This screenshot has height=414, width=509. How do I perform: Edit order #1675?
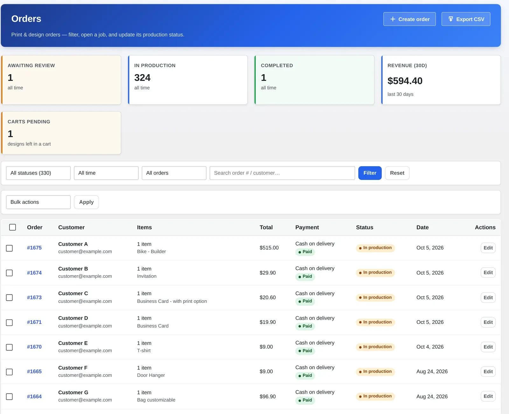488,248
